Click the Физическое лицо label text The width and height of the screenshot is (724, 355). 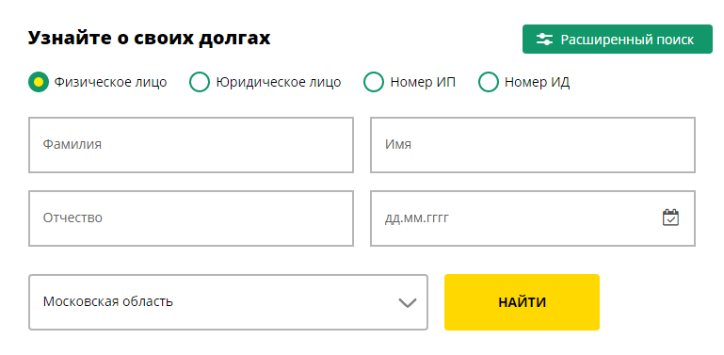(110, 82)
